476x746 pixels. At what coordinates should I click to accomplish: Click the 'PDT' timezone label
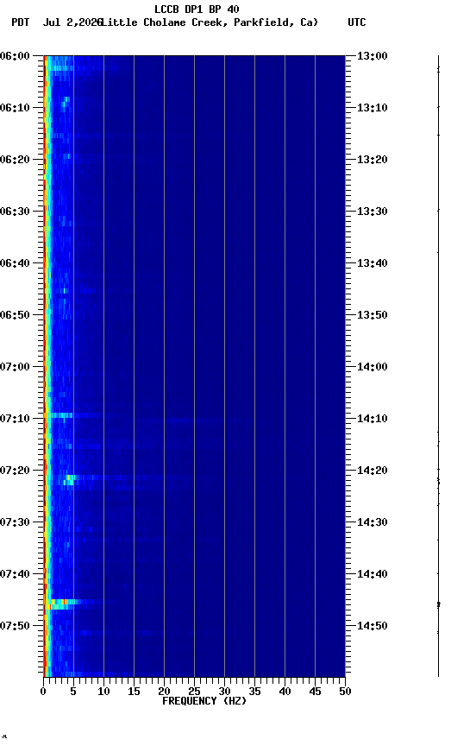point(21,22)
